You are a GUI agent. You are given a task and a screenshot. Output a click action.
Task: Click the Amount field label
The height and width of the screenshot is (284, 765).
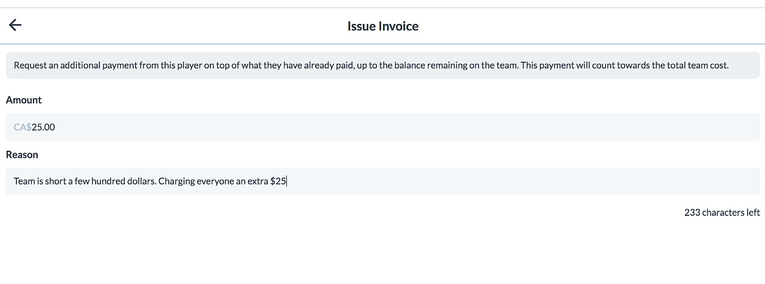(x=24, y=100)
